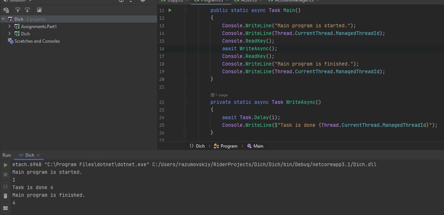Click 'Main' method name on line 11
444x215 pixels.
click(x=289, y=10)
